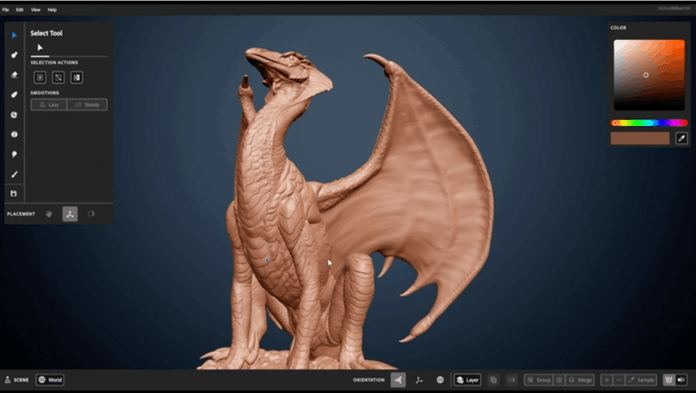This screenshot has width=696, height=393.
Task: Click the Layer button
Action: point(467,380)
